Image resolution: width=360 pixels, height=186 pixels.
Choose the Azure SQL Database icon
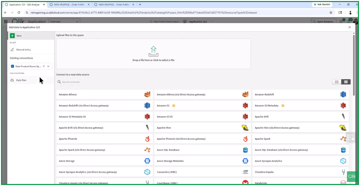click(x=245, y=150)
